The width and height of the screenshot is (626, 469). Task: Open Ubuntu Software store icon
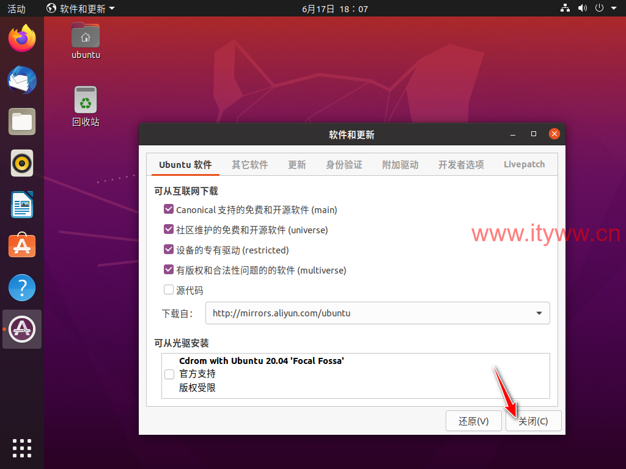click(22, 245)
